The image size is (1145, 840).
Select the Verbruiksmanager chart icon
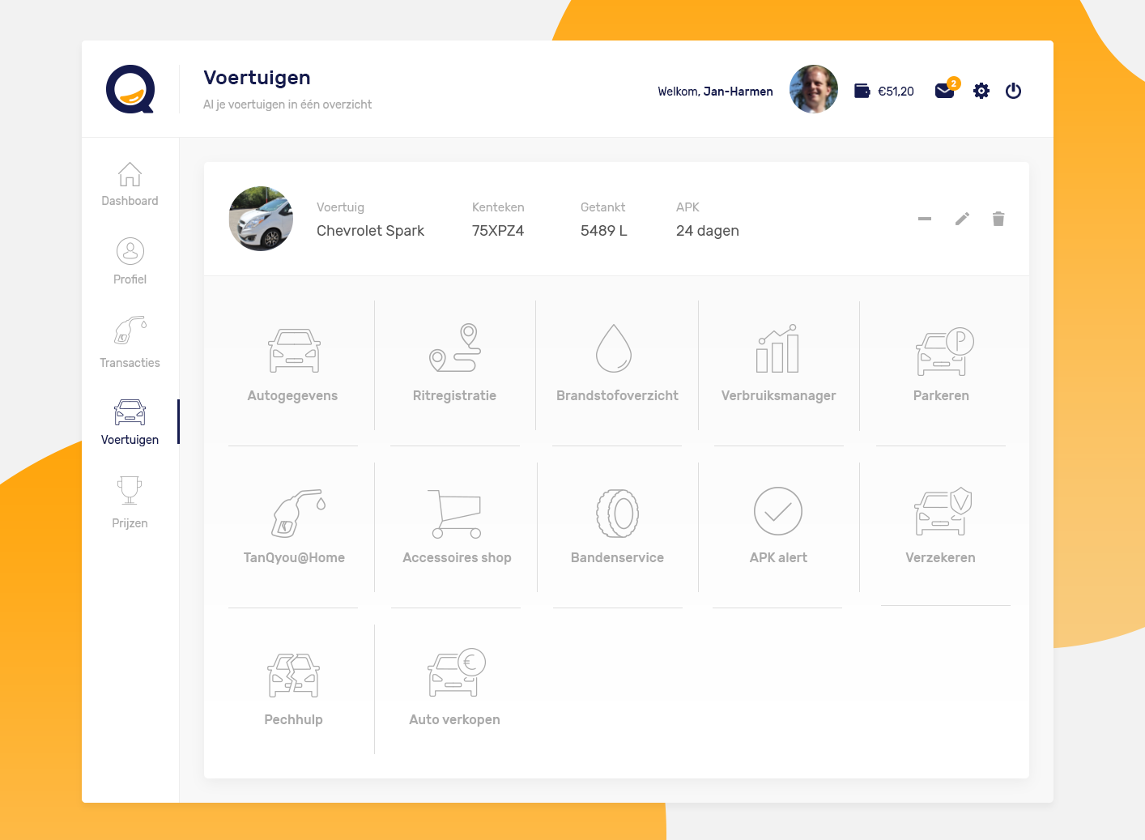coord(777,349)
